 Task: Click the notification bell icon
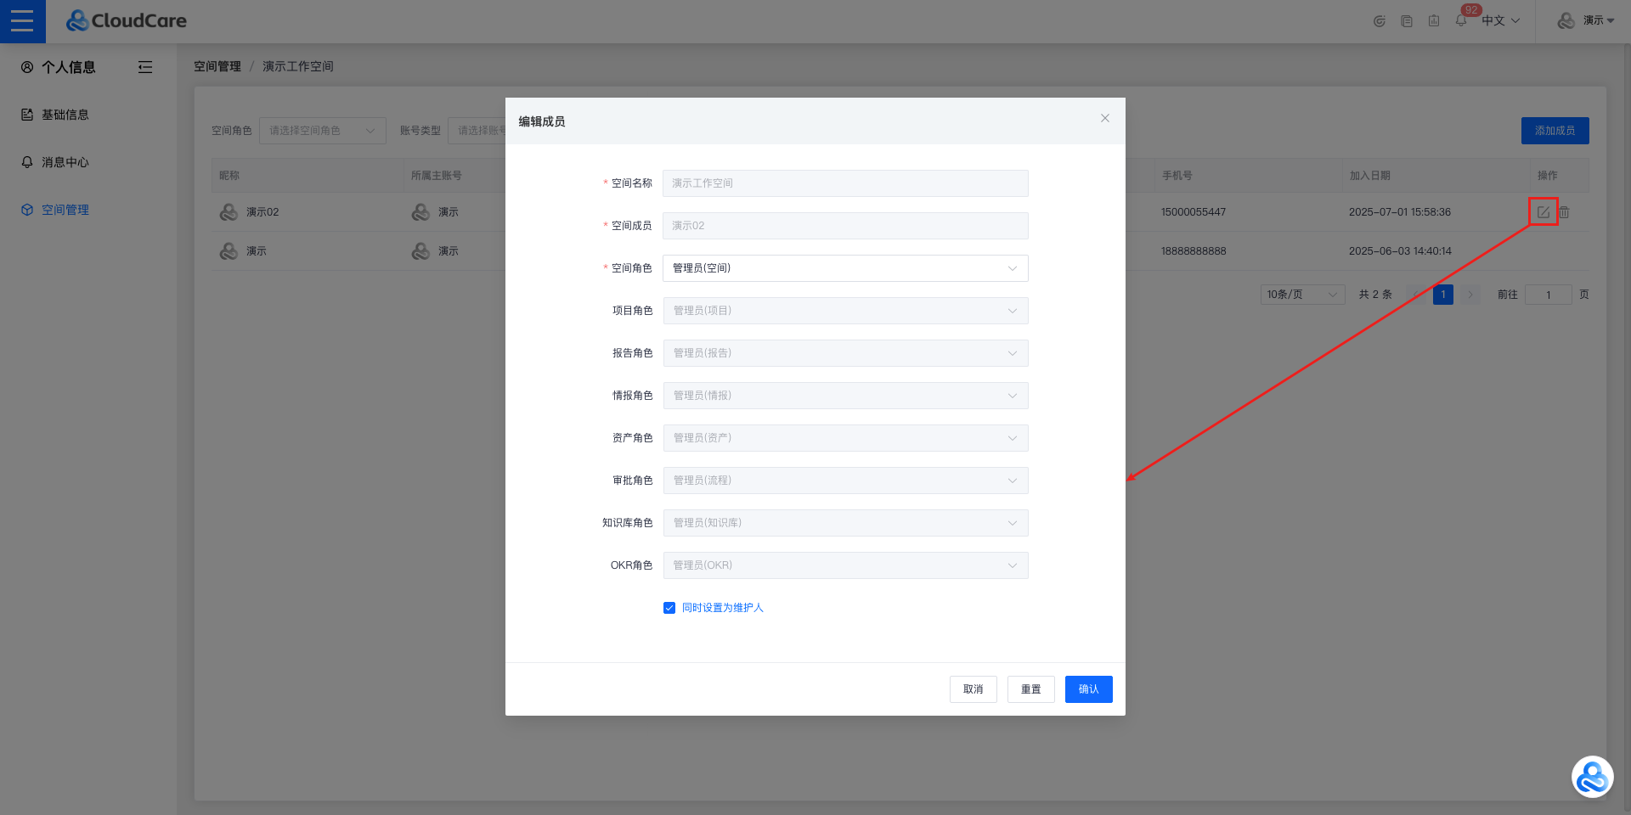click(1461, 20)
